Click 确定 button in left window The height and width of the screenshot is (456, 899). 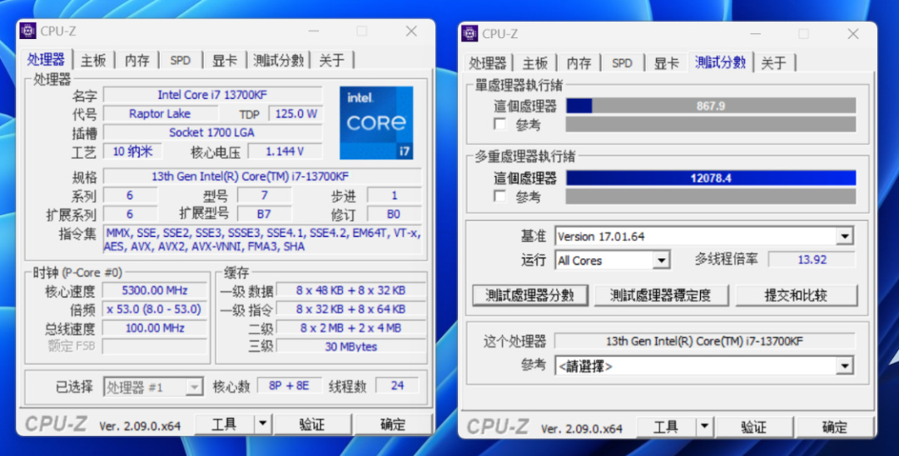click(x=393, y=424)
